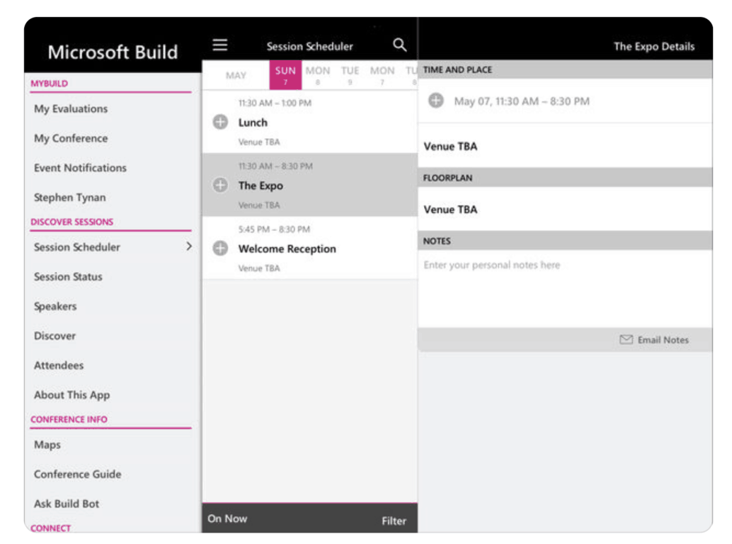The image size is (732, 544).
Task: Add Lunch session with its plus icon
Action: [220, 123]
